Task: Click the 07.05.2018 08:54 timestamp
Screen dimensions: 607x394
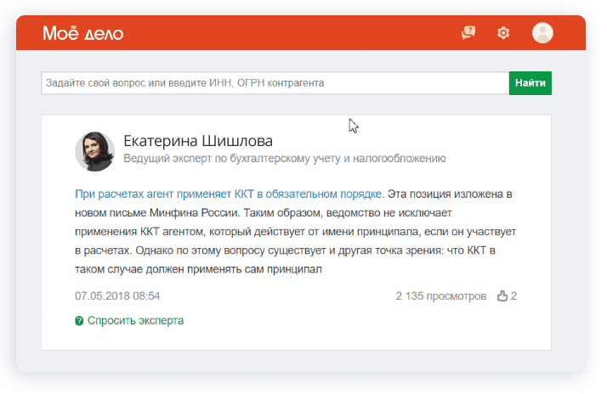Action: pyautogui.click(x=117, y=296)
